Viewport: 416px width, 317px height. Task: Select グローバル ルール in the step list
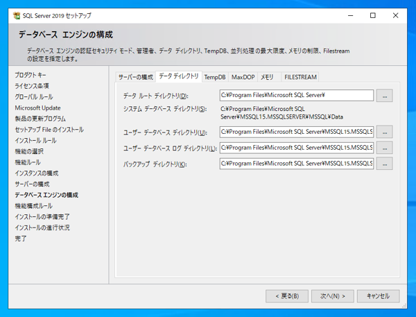point(34,97)
